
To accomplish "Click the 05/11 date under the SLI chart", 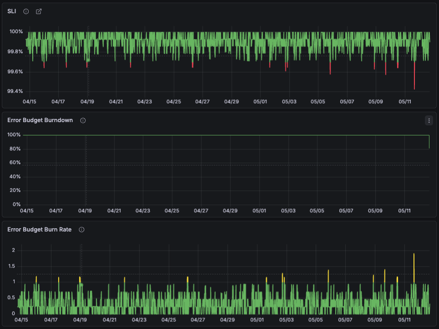I will coord(405,102).
